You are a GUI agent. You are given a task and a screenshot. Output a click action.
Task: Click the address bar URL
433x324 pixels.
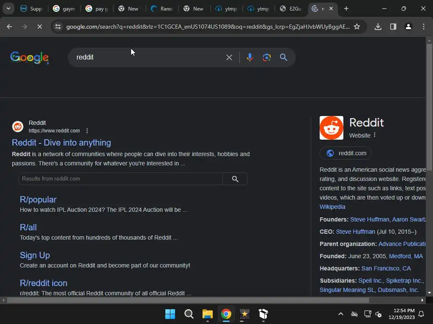pyautogui.click(x=208, y=27)
